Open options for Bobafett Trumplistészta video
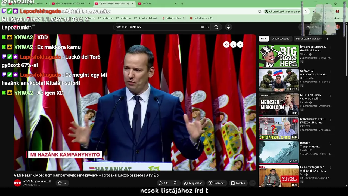348x196 pixels. pyautogui.click(x=330, y=143)
